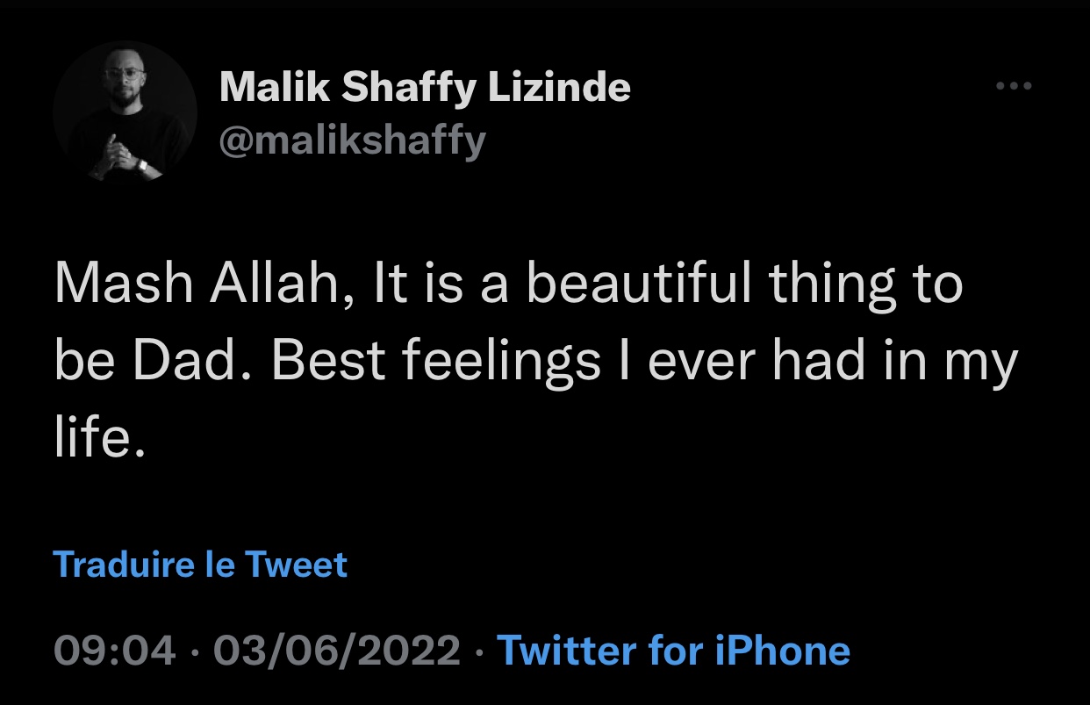Open the Twitter for iPhone source link

click(x=673, y=651)
